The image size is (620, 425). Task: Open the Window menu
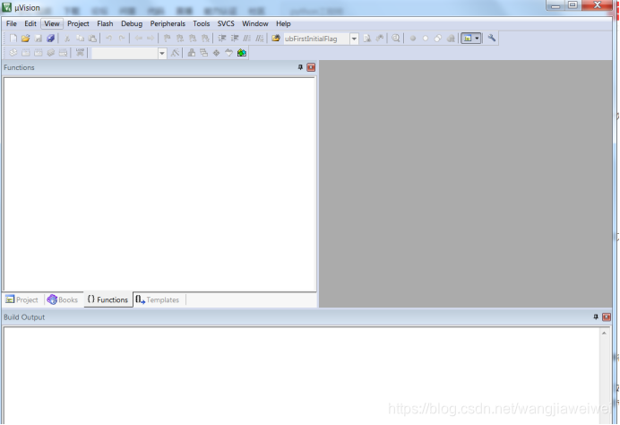pyautogui.click(x=255, y=23)
